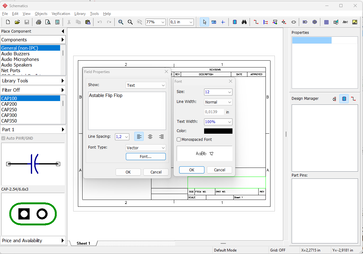Open the Verification menu
Viewport: 363px width, 254px height.
[x=61, y=14]
